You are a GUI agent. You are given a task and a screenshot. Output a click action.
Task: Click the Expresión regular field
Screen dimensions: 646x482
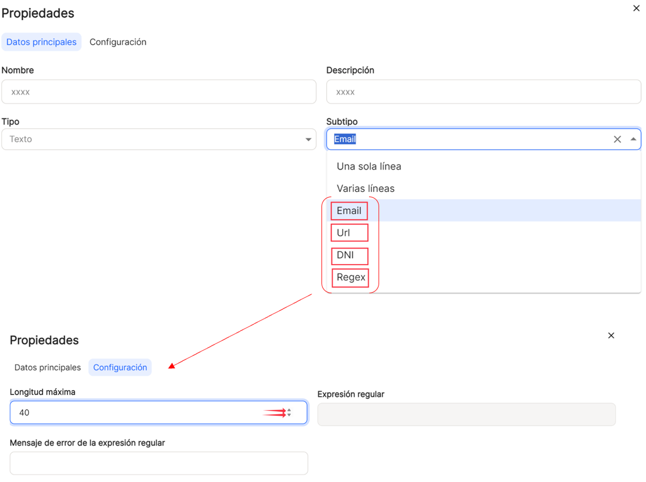(x=466, y=414)
